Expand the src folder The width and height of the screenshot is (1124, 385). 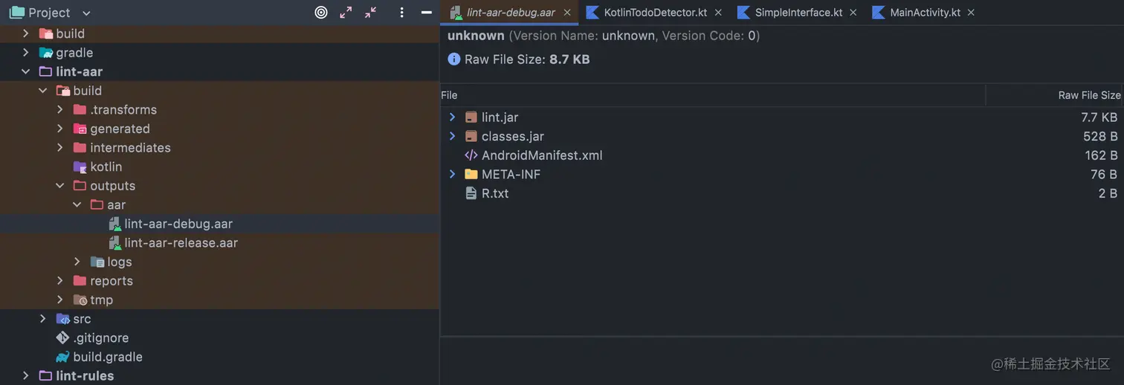[42, 319]
